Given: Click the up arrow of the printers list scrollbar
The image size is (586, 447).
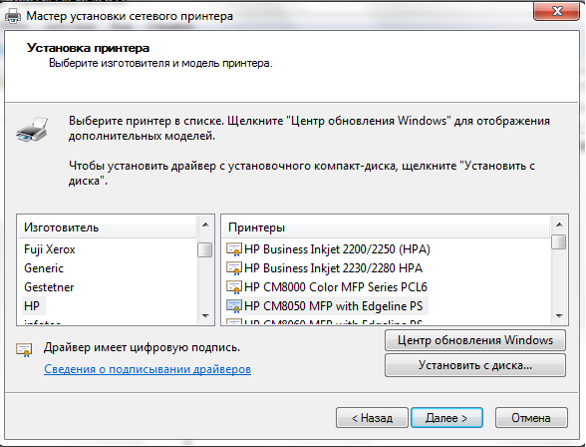Looking at the screenshot, I should [559, 224].
